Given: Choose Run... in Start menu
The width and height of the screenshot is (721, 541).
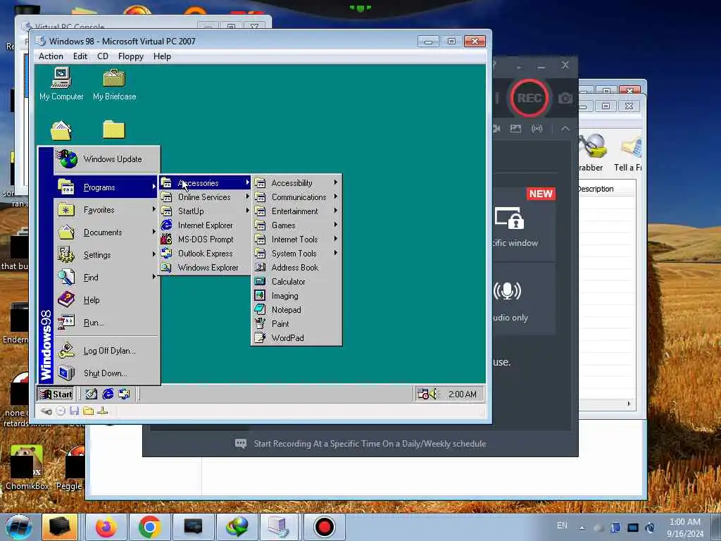Looking at the screenshot, I should pyautogui.click(x=106, y=323).
